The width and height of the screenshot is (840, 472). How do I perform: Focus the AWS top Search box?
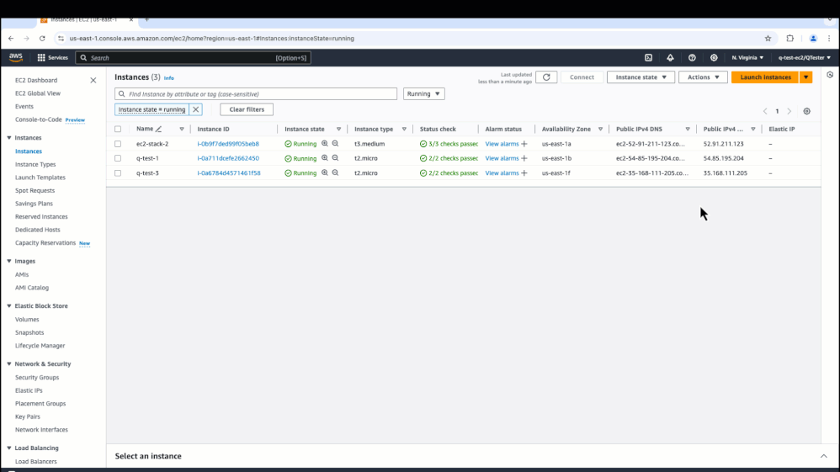[193, 58]
